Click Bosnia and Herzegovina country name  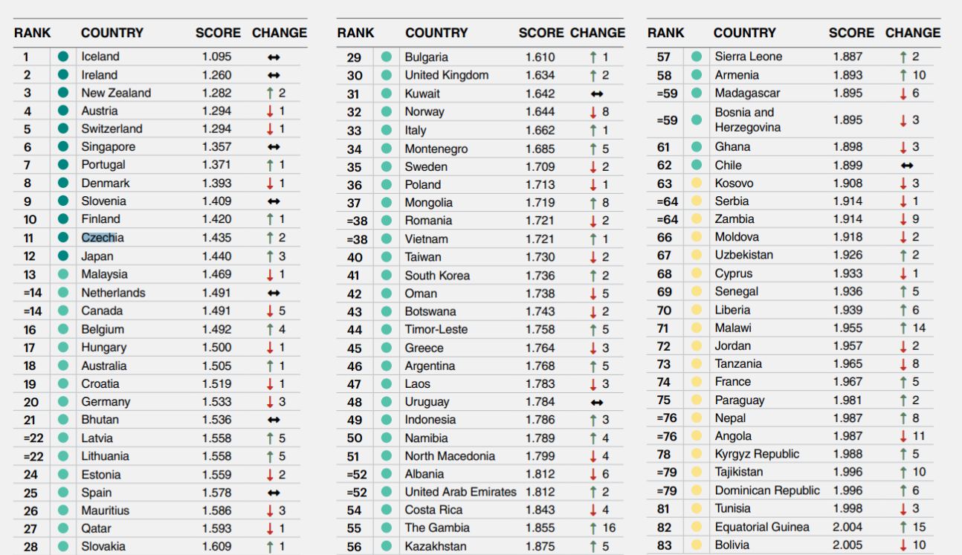click(x=749, y=120)
